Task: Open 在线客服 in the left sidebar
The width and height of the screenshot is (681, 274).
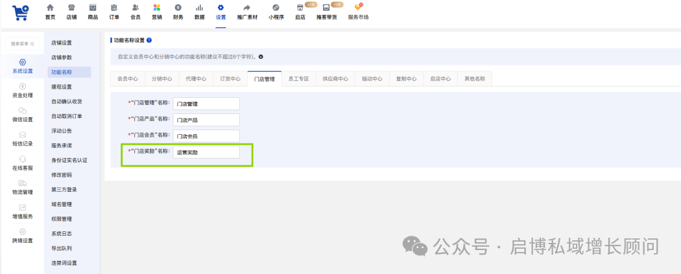Action: point(22,163)
